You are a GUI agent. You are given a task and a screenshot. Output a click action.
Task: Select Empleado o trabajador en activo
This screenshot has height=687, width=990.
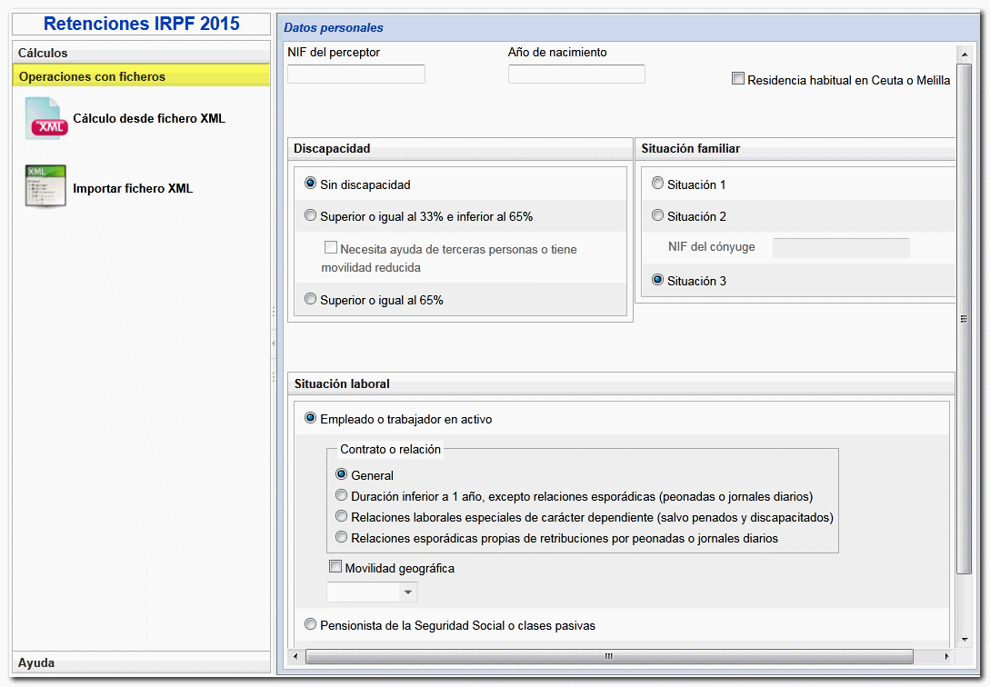pyautogui.click(x=310, y=418)
